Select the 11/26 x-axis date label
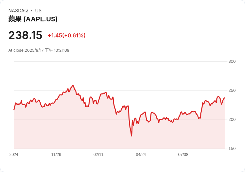Viewport: 245px width, 172px height. pos(56,155)
